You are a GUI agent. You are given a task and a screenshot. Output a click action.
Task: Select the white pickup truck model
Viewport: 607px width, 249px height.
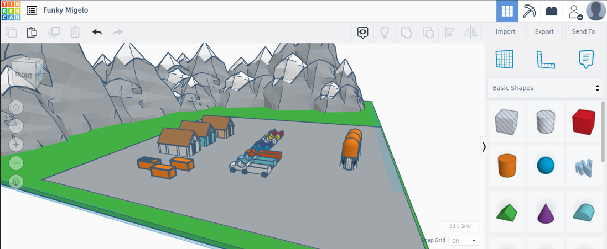250,168
